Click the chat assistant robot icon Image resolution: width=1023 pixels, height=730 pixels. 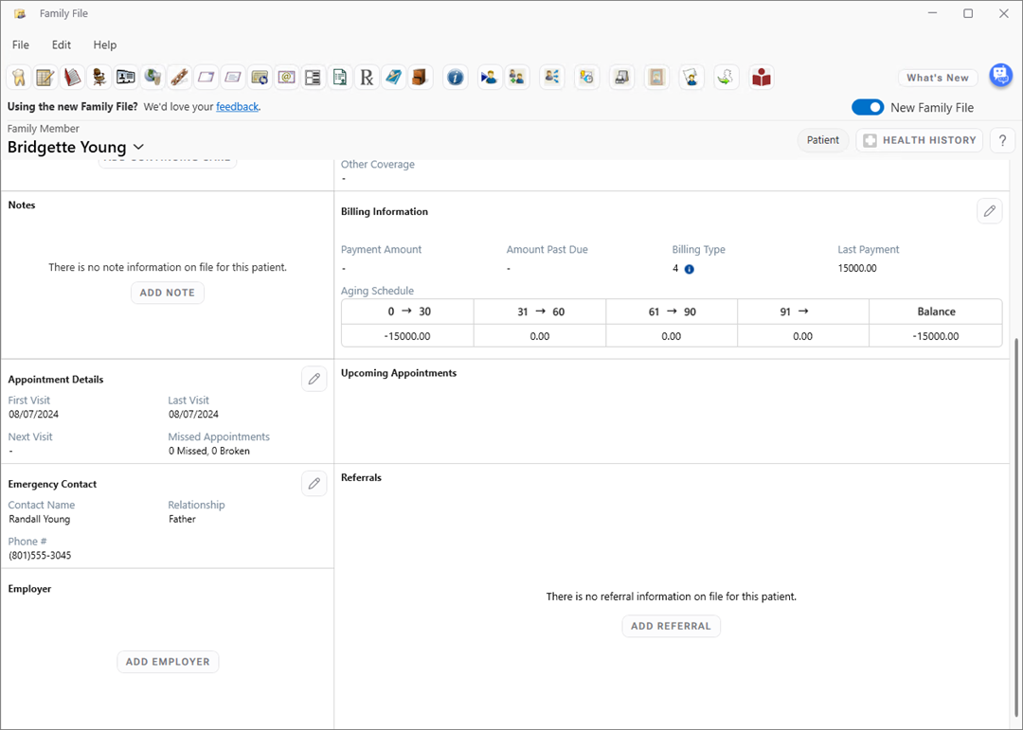click(x=1000, y=76)
